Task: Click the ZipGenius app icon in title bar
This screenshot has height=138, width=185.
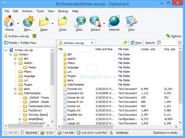Action: coord(5,4)
